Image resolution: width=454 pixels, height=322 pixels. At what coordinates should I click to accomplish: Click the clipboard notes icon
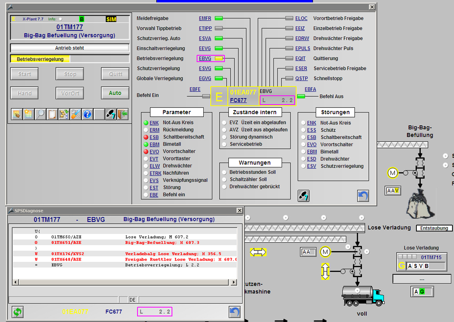click(52, 114)
